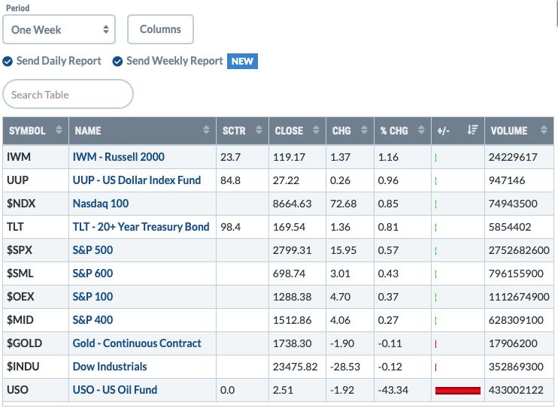Sort table by NAME column arrows
This screenshot has width=558, height=408.
tap(206, 130)
